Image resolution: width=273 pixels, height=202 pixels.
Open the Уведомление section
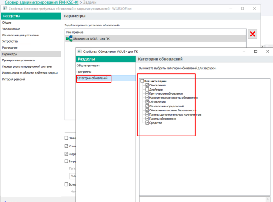coord(11,29)
